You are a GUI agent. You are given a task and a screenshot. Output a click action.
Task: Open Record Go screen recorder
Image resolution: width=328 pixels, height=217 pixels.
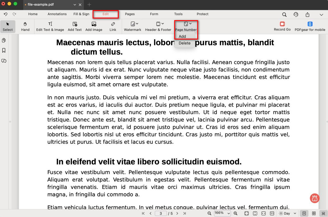click(282, 26)
